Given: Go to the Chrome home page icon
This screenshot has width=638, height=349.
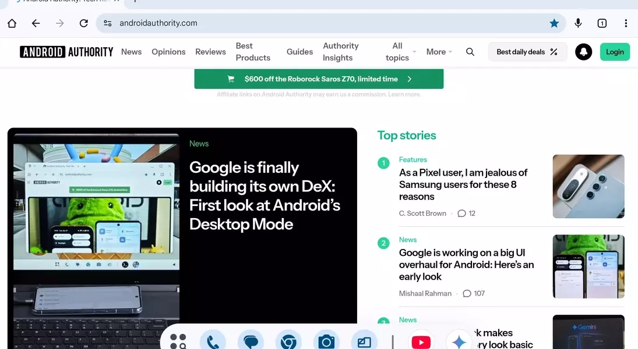Looking at the screenshot, I should (12, 23).
